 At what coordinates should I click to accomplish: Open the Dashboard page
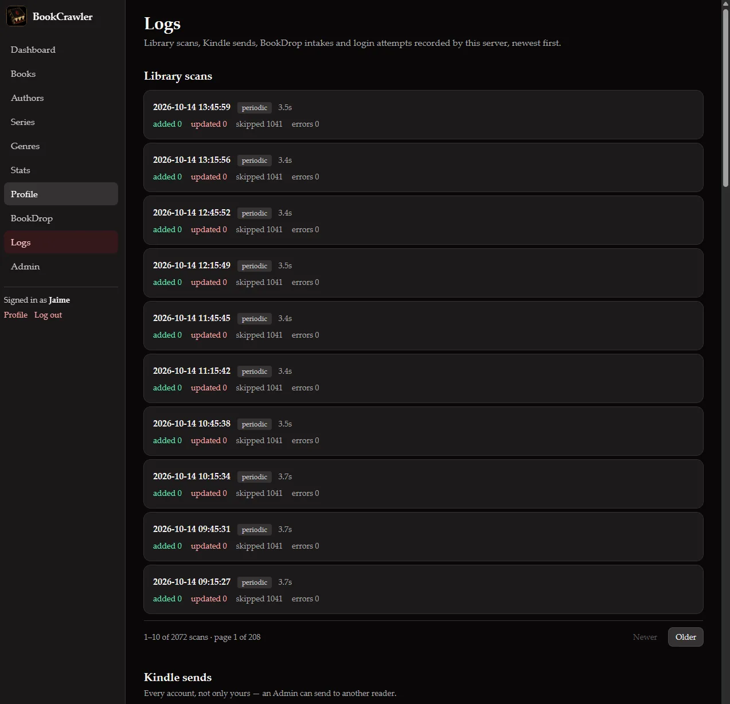pyautogui.click(x=61, y=50)
